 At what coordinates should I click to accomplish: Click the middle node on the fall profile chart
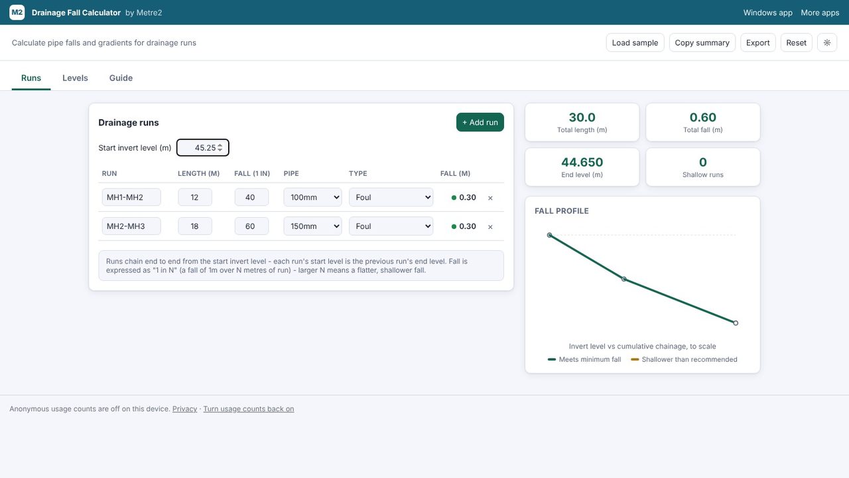pyautogui.click(x=623, y=279)
